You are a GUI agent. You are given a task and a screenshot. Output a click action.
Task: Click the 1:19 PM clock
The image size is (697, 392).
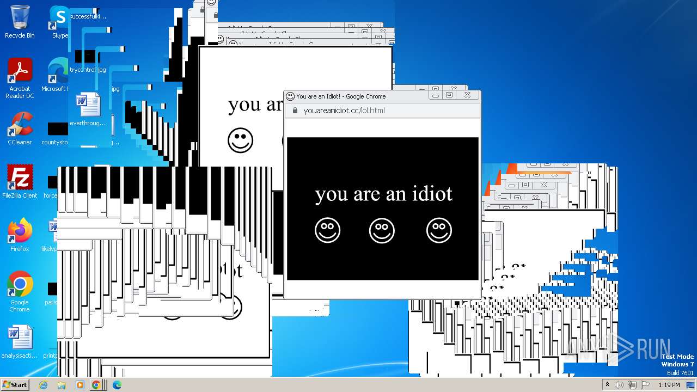669,385
